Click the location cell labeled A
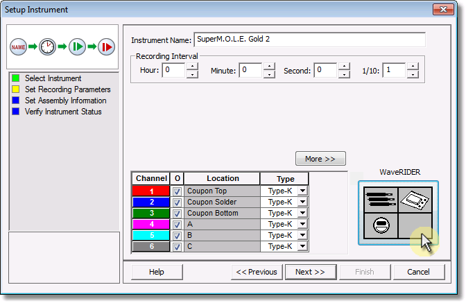This screenshot has height=303, width=466. tap(222, 224)
